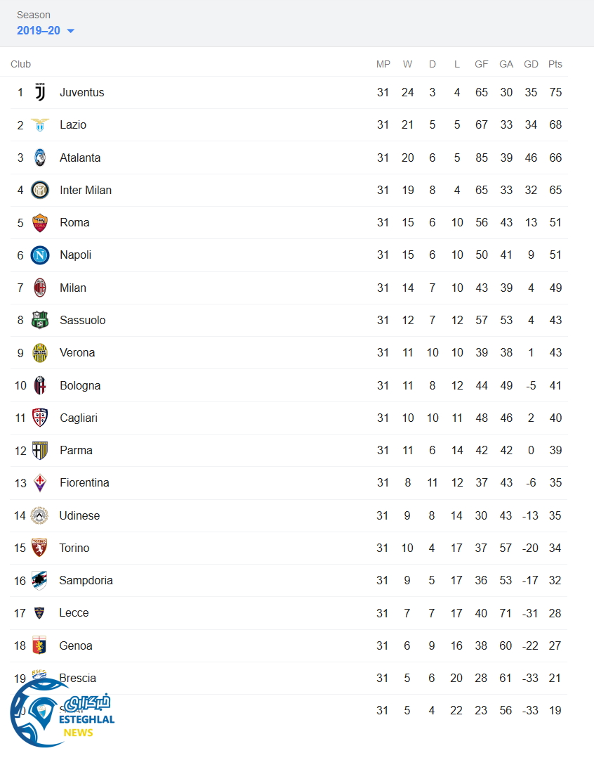Click the Sassuolo club crest icon
Viewport: 594px width, 765px height.
40,320
